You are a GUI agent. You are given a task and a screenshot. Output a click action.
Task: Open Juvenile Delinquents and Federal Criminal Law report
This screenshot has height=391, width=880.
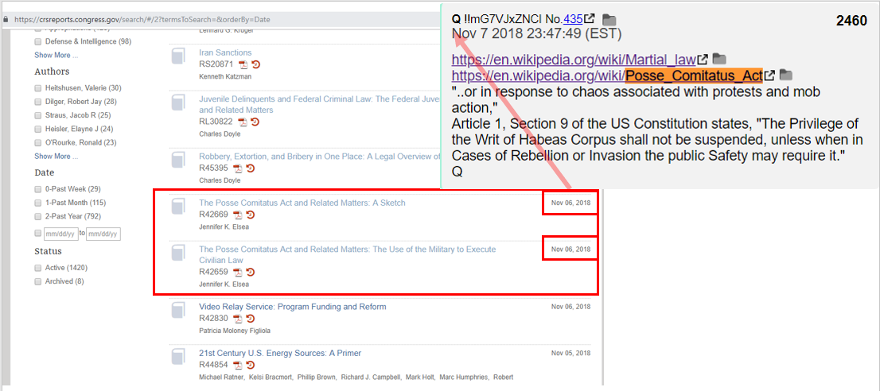click(x=319, y=104)
